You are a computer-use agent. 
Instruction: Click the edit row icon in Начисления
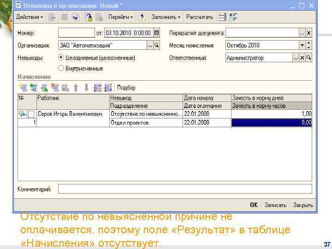point(44,88)
